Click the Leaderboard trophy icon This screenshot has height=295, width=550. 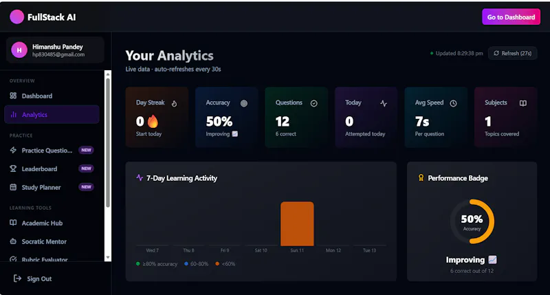coord(13,168)
